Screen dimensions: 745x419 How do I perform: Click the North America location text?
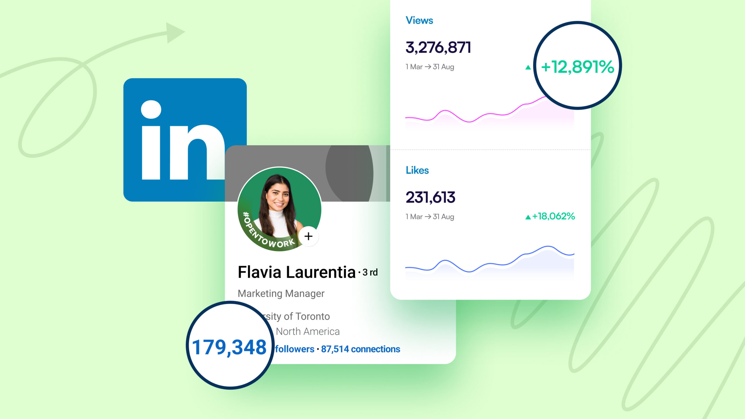(x=308, y=331)
